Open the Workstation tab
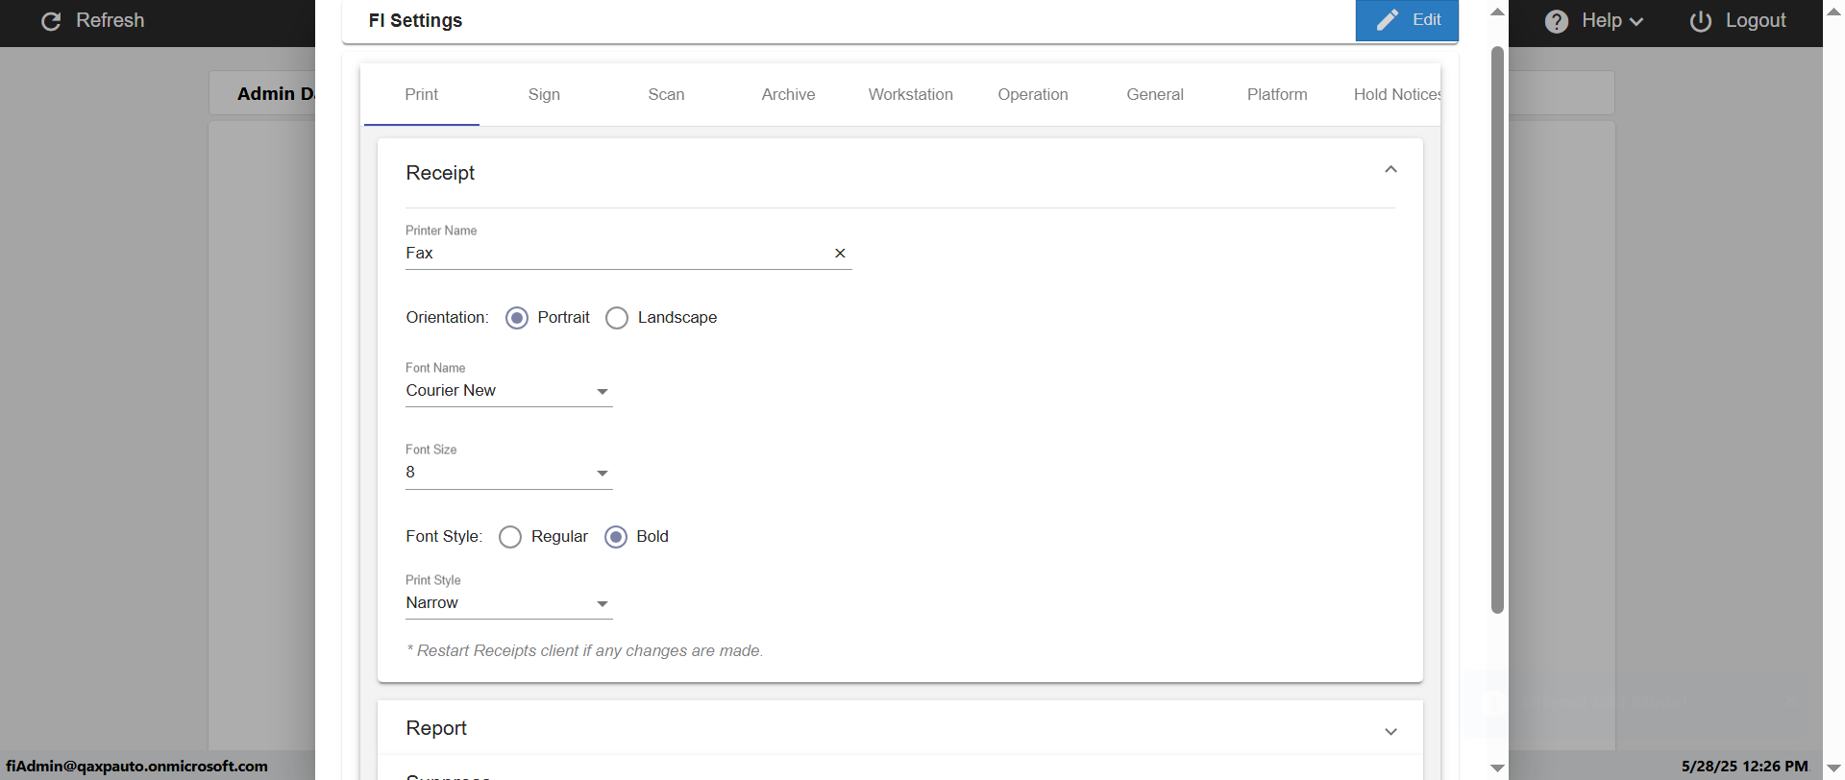This screenshot has width=1845, height=780. pos(910,94)
